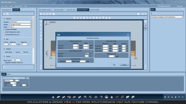This screenshot has height=104, width=186.
Task: Click Add button in Roof Beam Calculator
Action: [114, 65]
